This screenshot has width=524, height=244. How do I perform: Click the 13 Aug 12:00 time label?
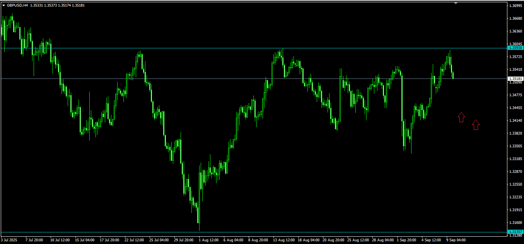284,240
